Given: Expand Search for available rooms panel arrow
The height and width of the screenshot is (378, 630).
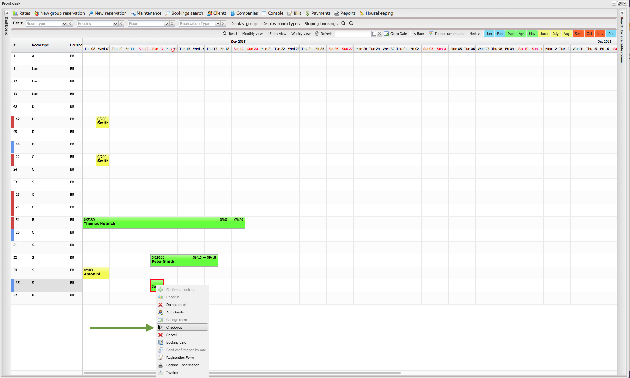Looking at the screenshot, I should click(x=622, y=13).
